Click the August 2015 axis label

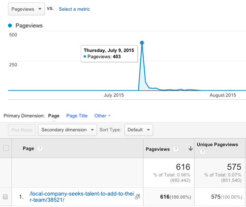click(223, 95)
